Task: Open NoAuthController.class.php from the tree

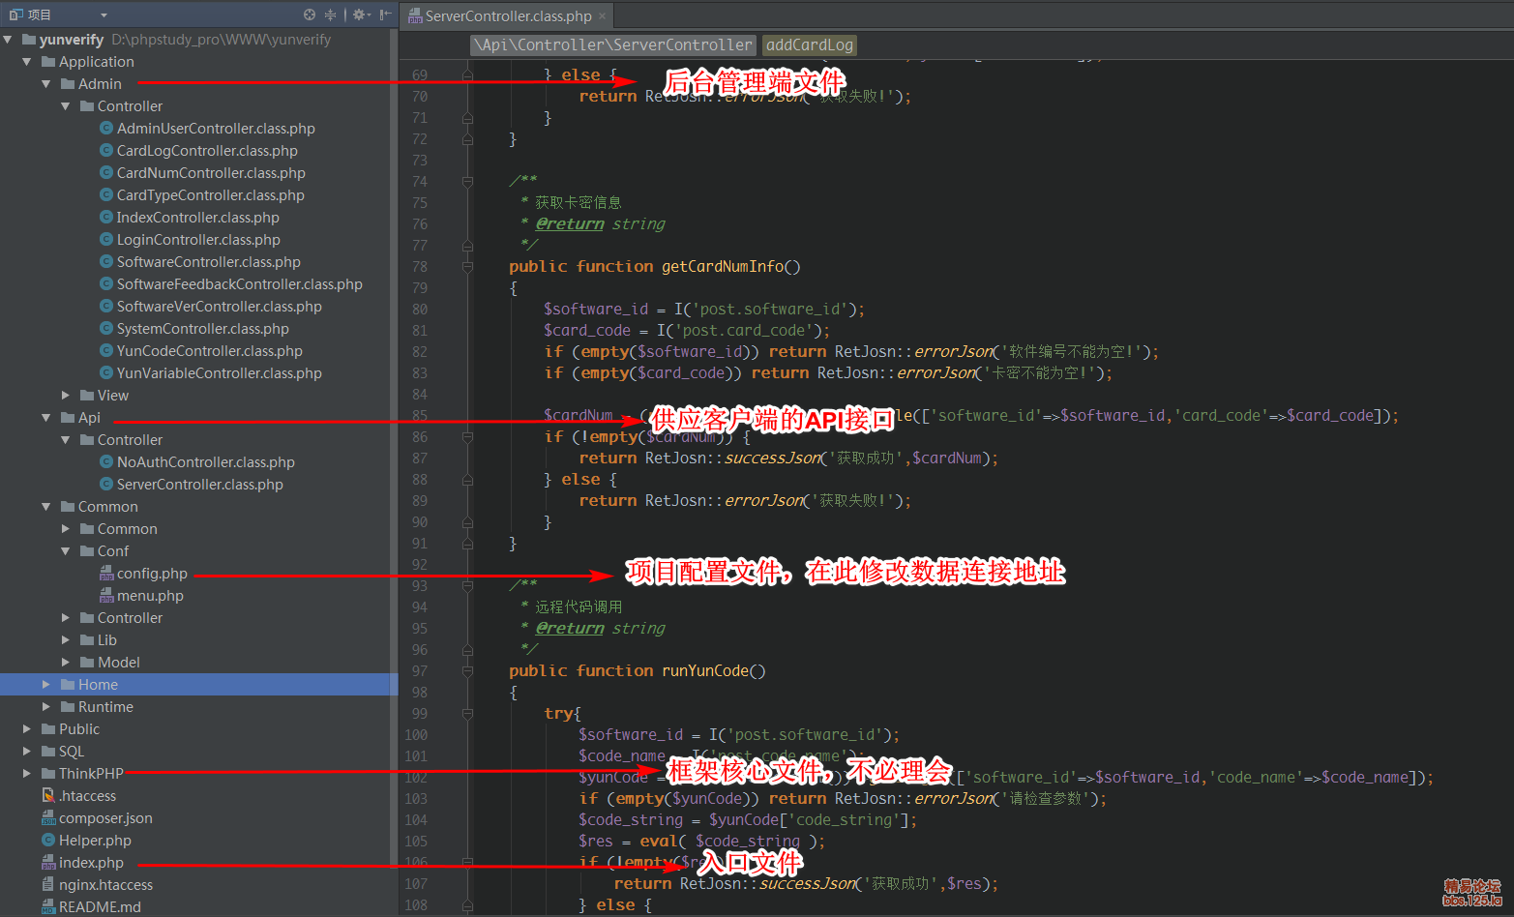Action: [x=205, y=462]
